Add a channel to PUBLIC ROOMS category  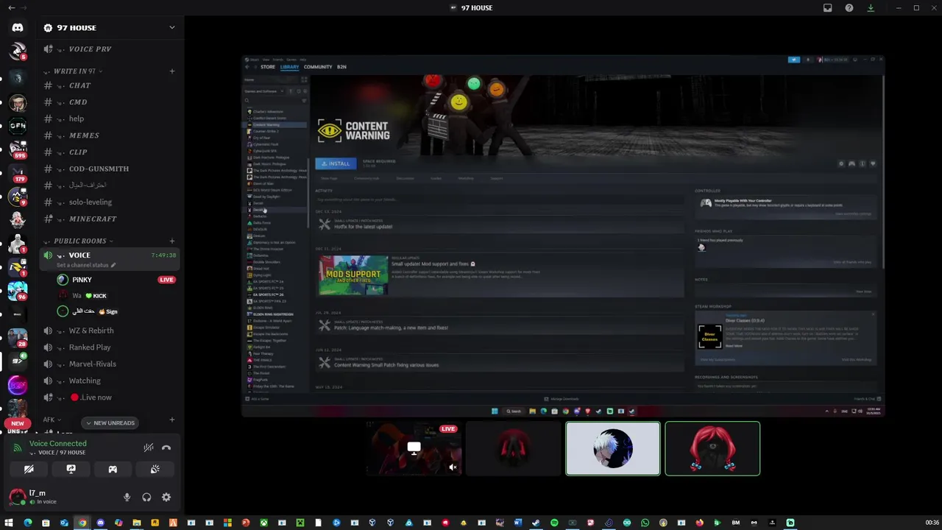(x=171, y=241)
